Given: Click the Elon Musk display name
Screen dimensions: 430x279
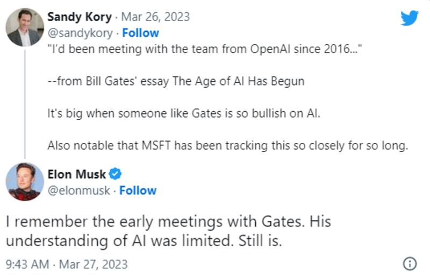Looking at the screenshot, I should pyautogui.click(x=77, y=174).
